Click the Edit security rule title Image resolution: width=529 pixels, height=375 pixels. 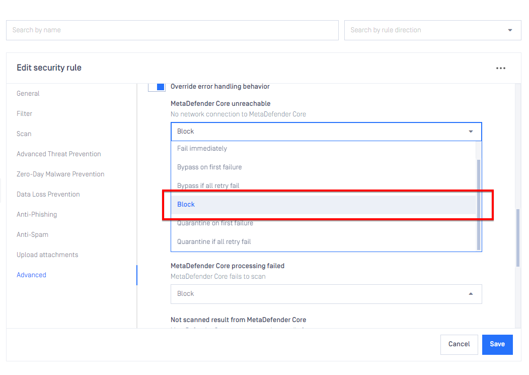click(x=49, y=68)
